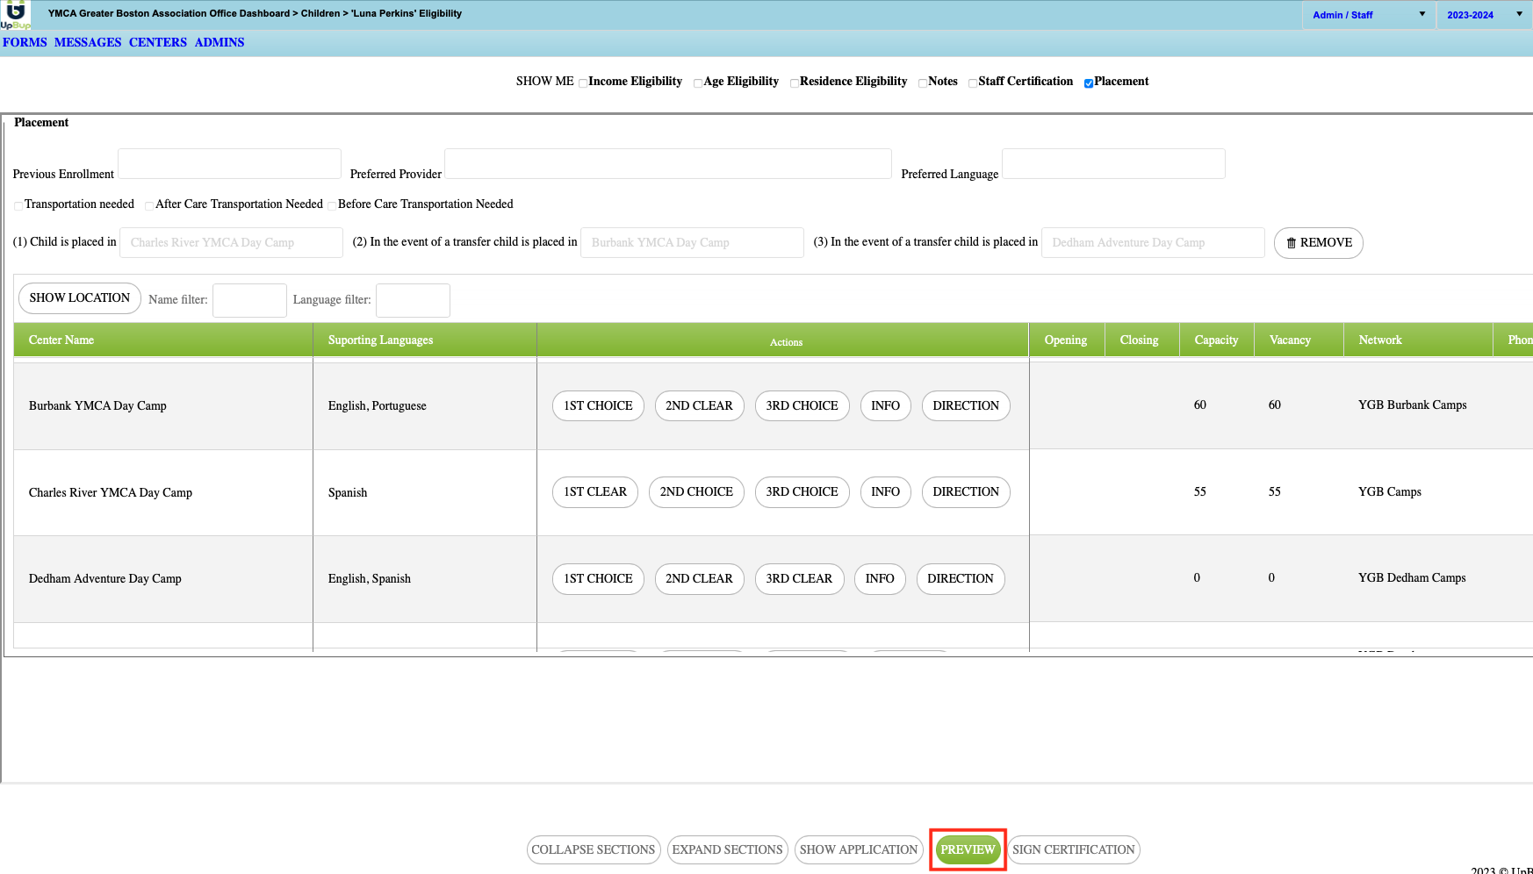Toggle Transportation needed checkbox
The height and width of the screenshot is (874, 1533).
coord(18,206)
